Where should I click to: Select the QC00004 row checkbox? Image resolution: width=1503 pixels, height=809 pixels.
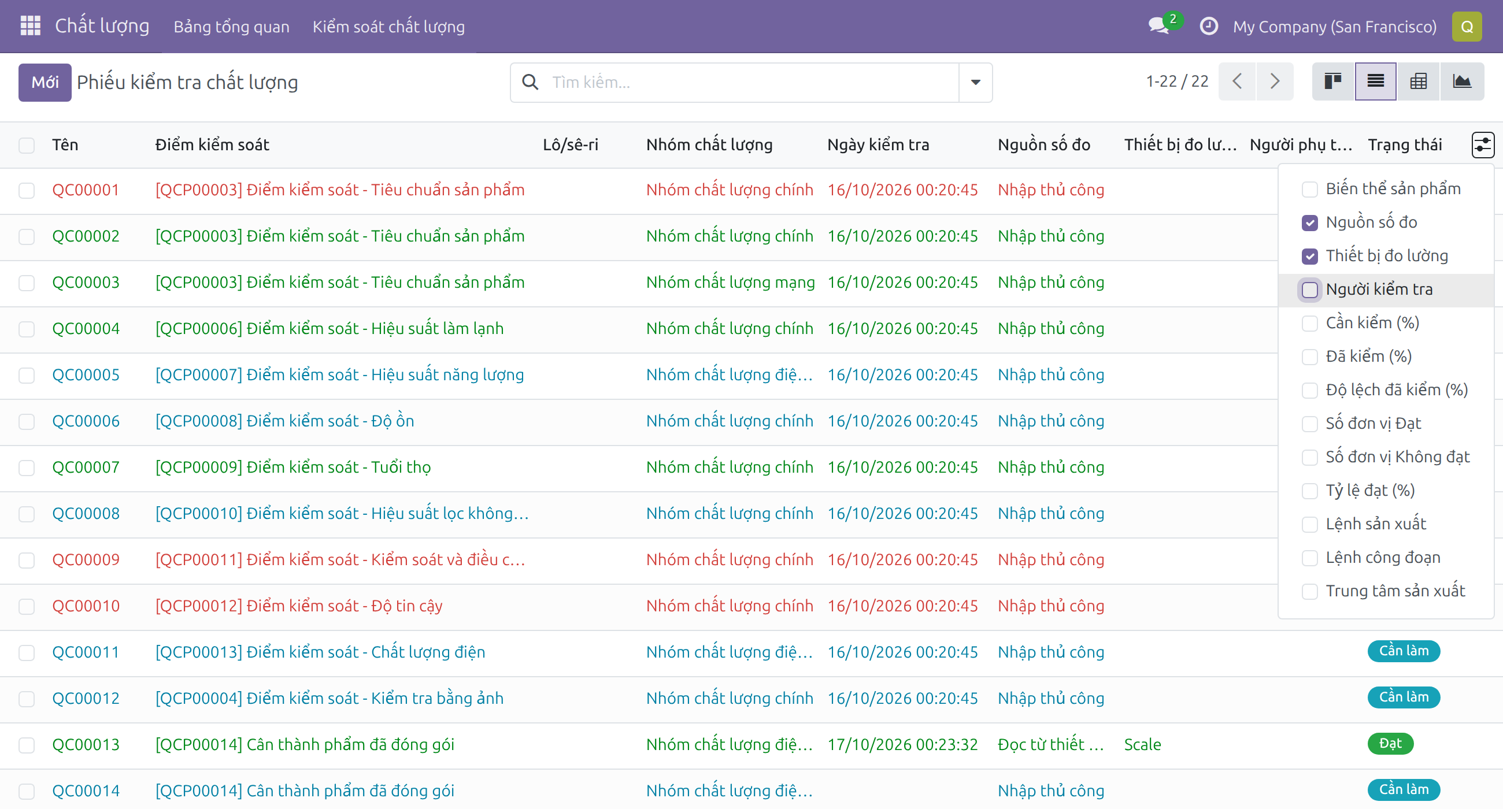point(26,329)
